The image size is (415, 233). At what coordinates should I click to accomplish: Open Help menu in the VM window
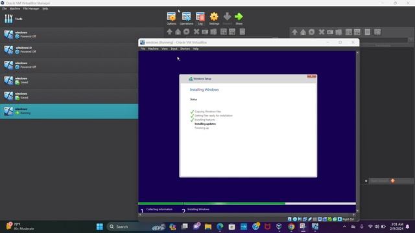tap(196, 49)
